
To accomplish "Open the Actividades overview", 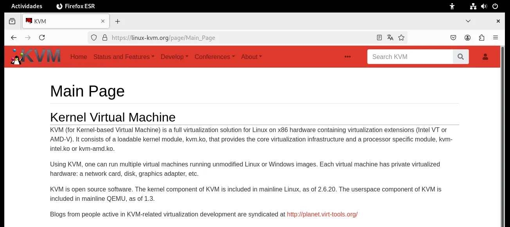I will [27, 6].
